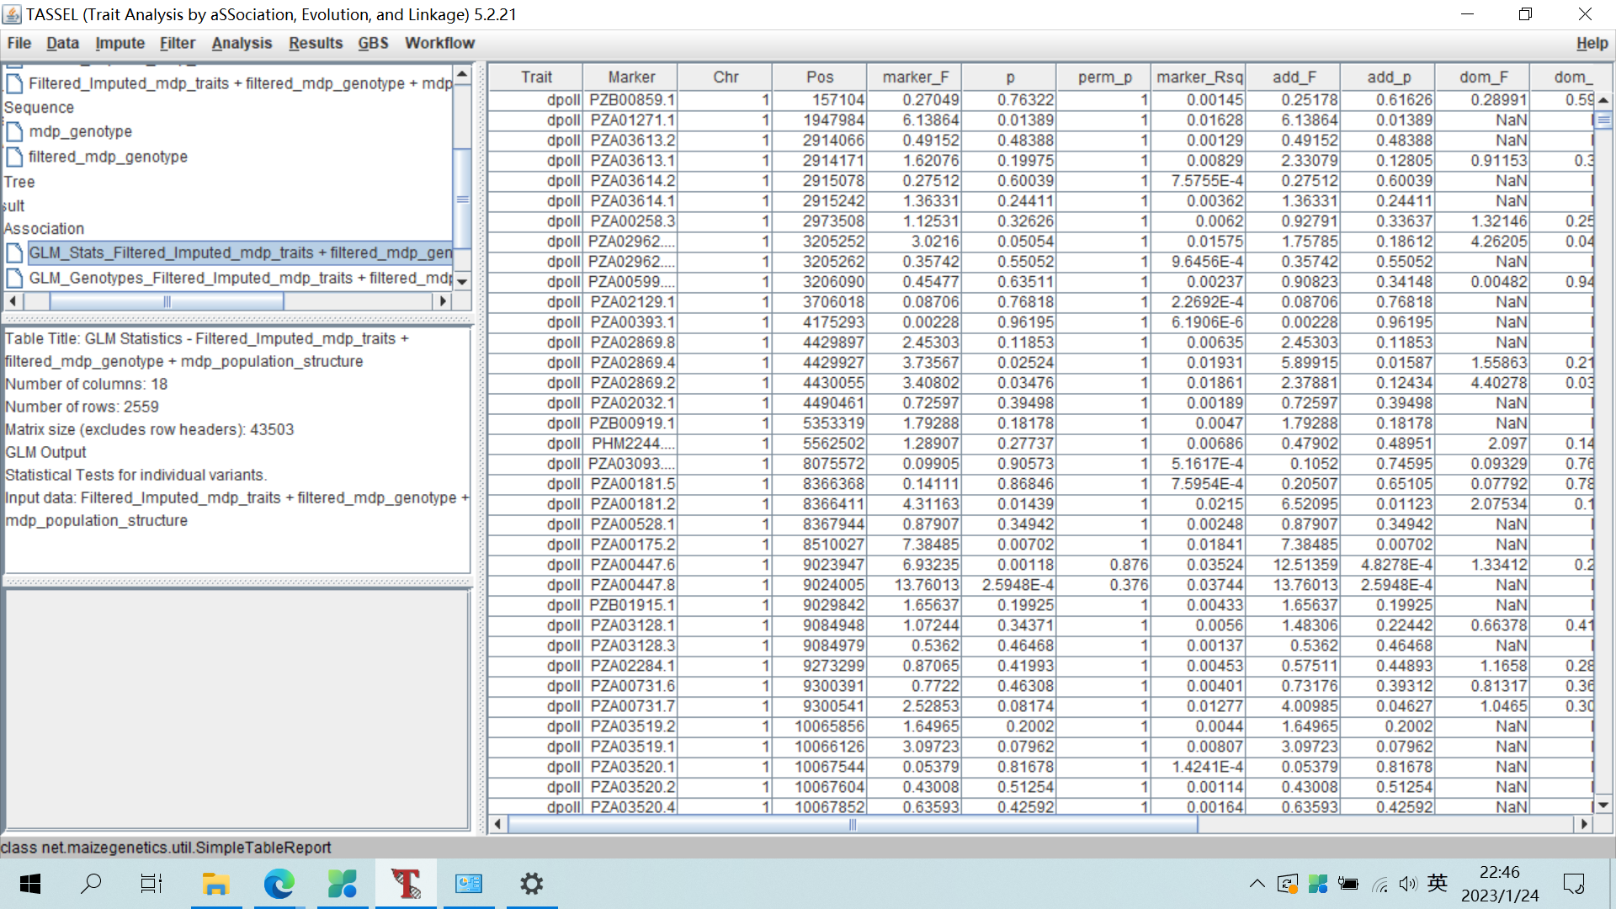Image resolution: width=1616 pixels, height=909 pixels.
Task: Click the Filtered_Imputed_mdp_traits document icon
Action: click(14, 84)
